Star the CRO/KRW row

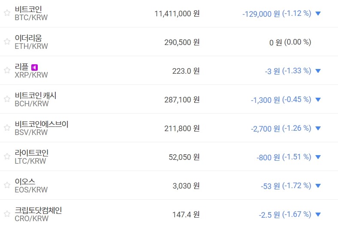[x=7, y=214]
